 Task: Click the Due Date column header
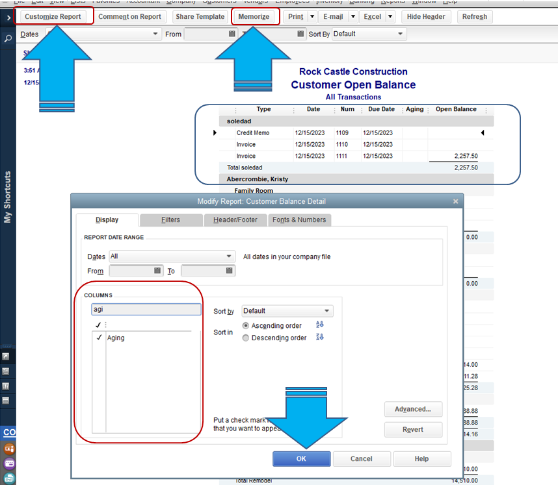point(381,109)
